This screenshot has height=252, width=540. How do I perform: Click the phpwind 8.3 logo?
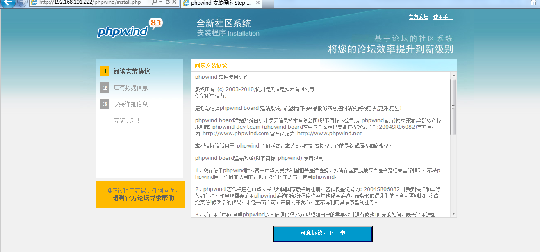tap(130, 29)
